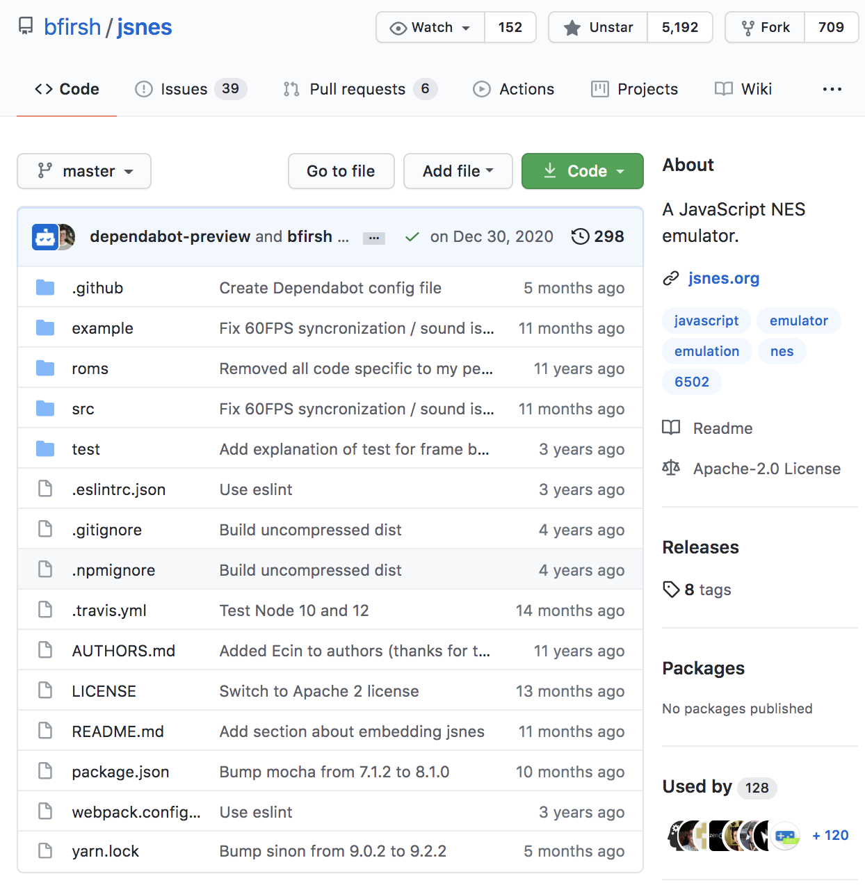
Task: Switch to the Code tab
Action: coord(67,89)
